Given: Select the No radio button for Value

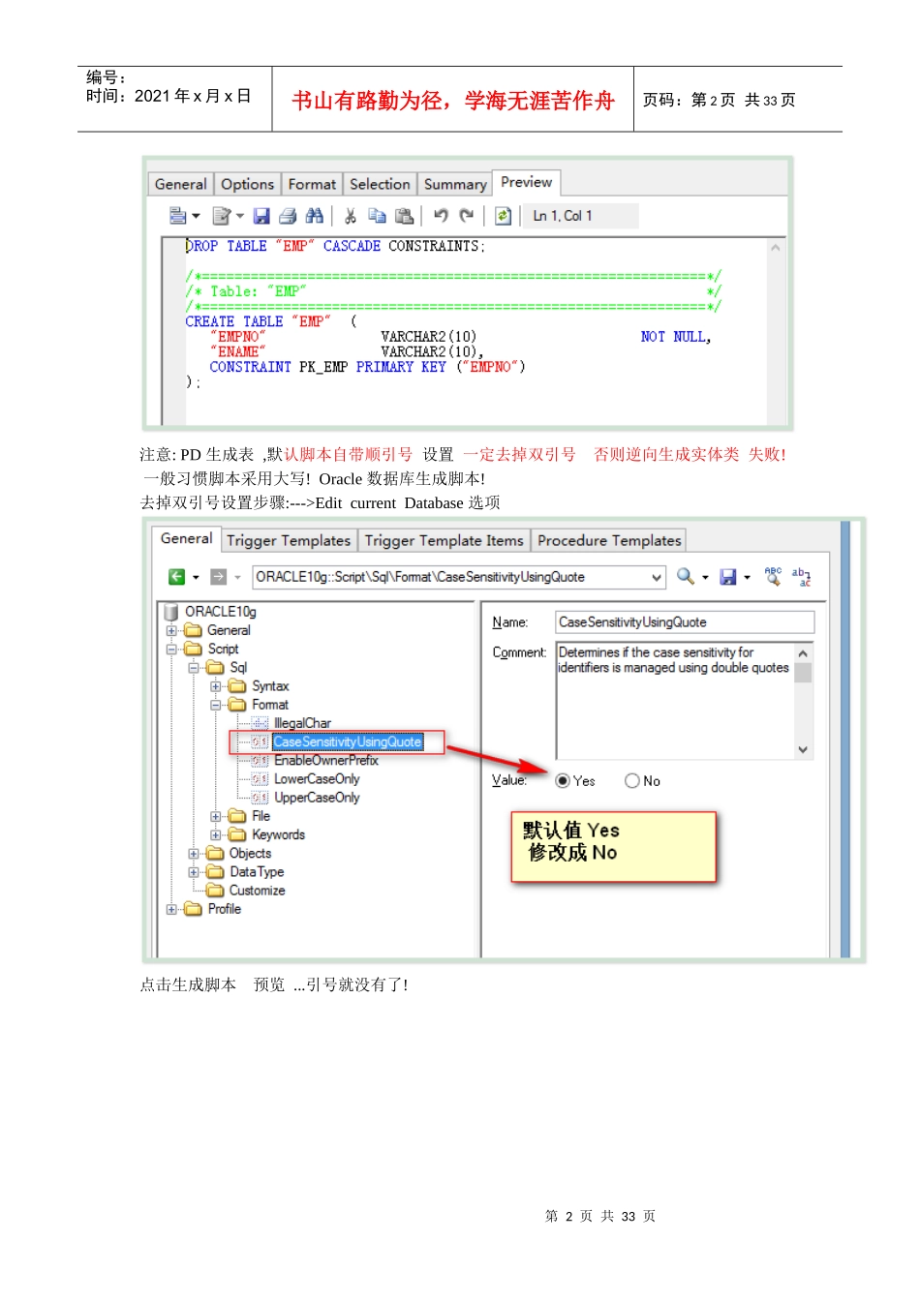Looking at the screenshot, I should (632, 781).
